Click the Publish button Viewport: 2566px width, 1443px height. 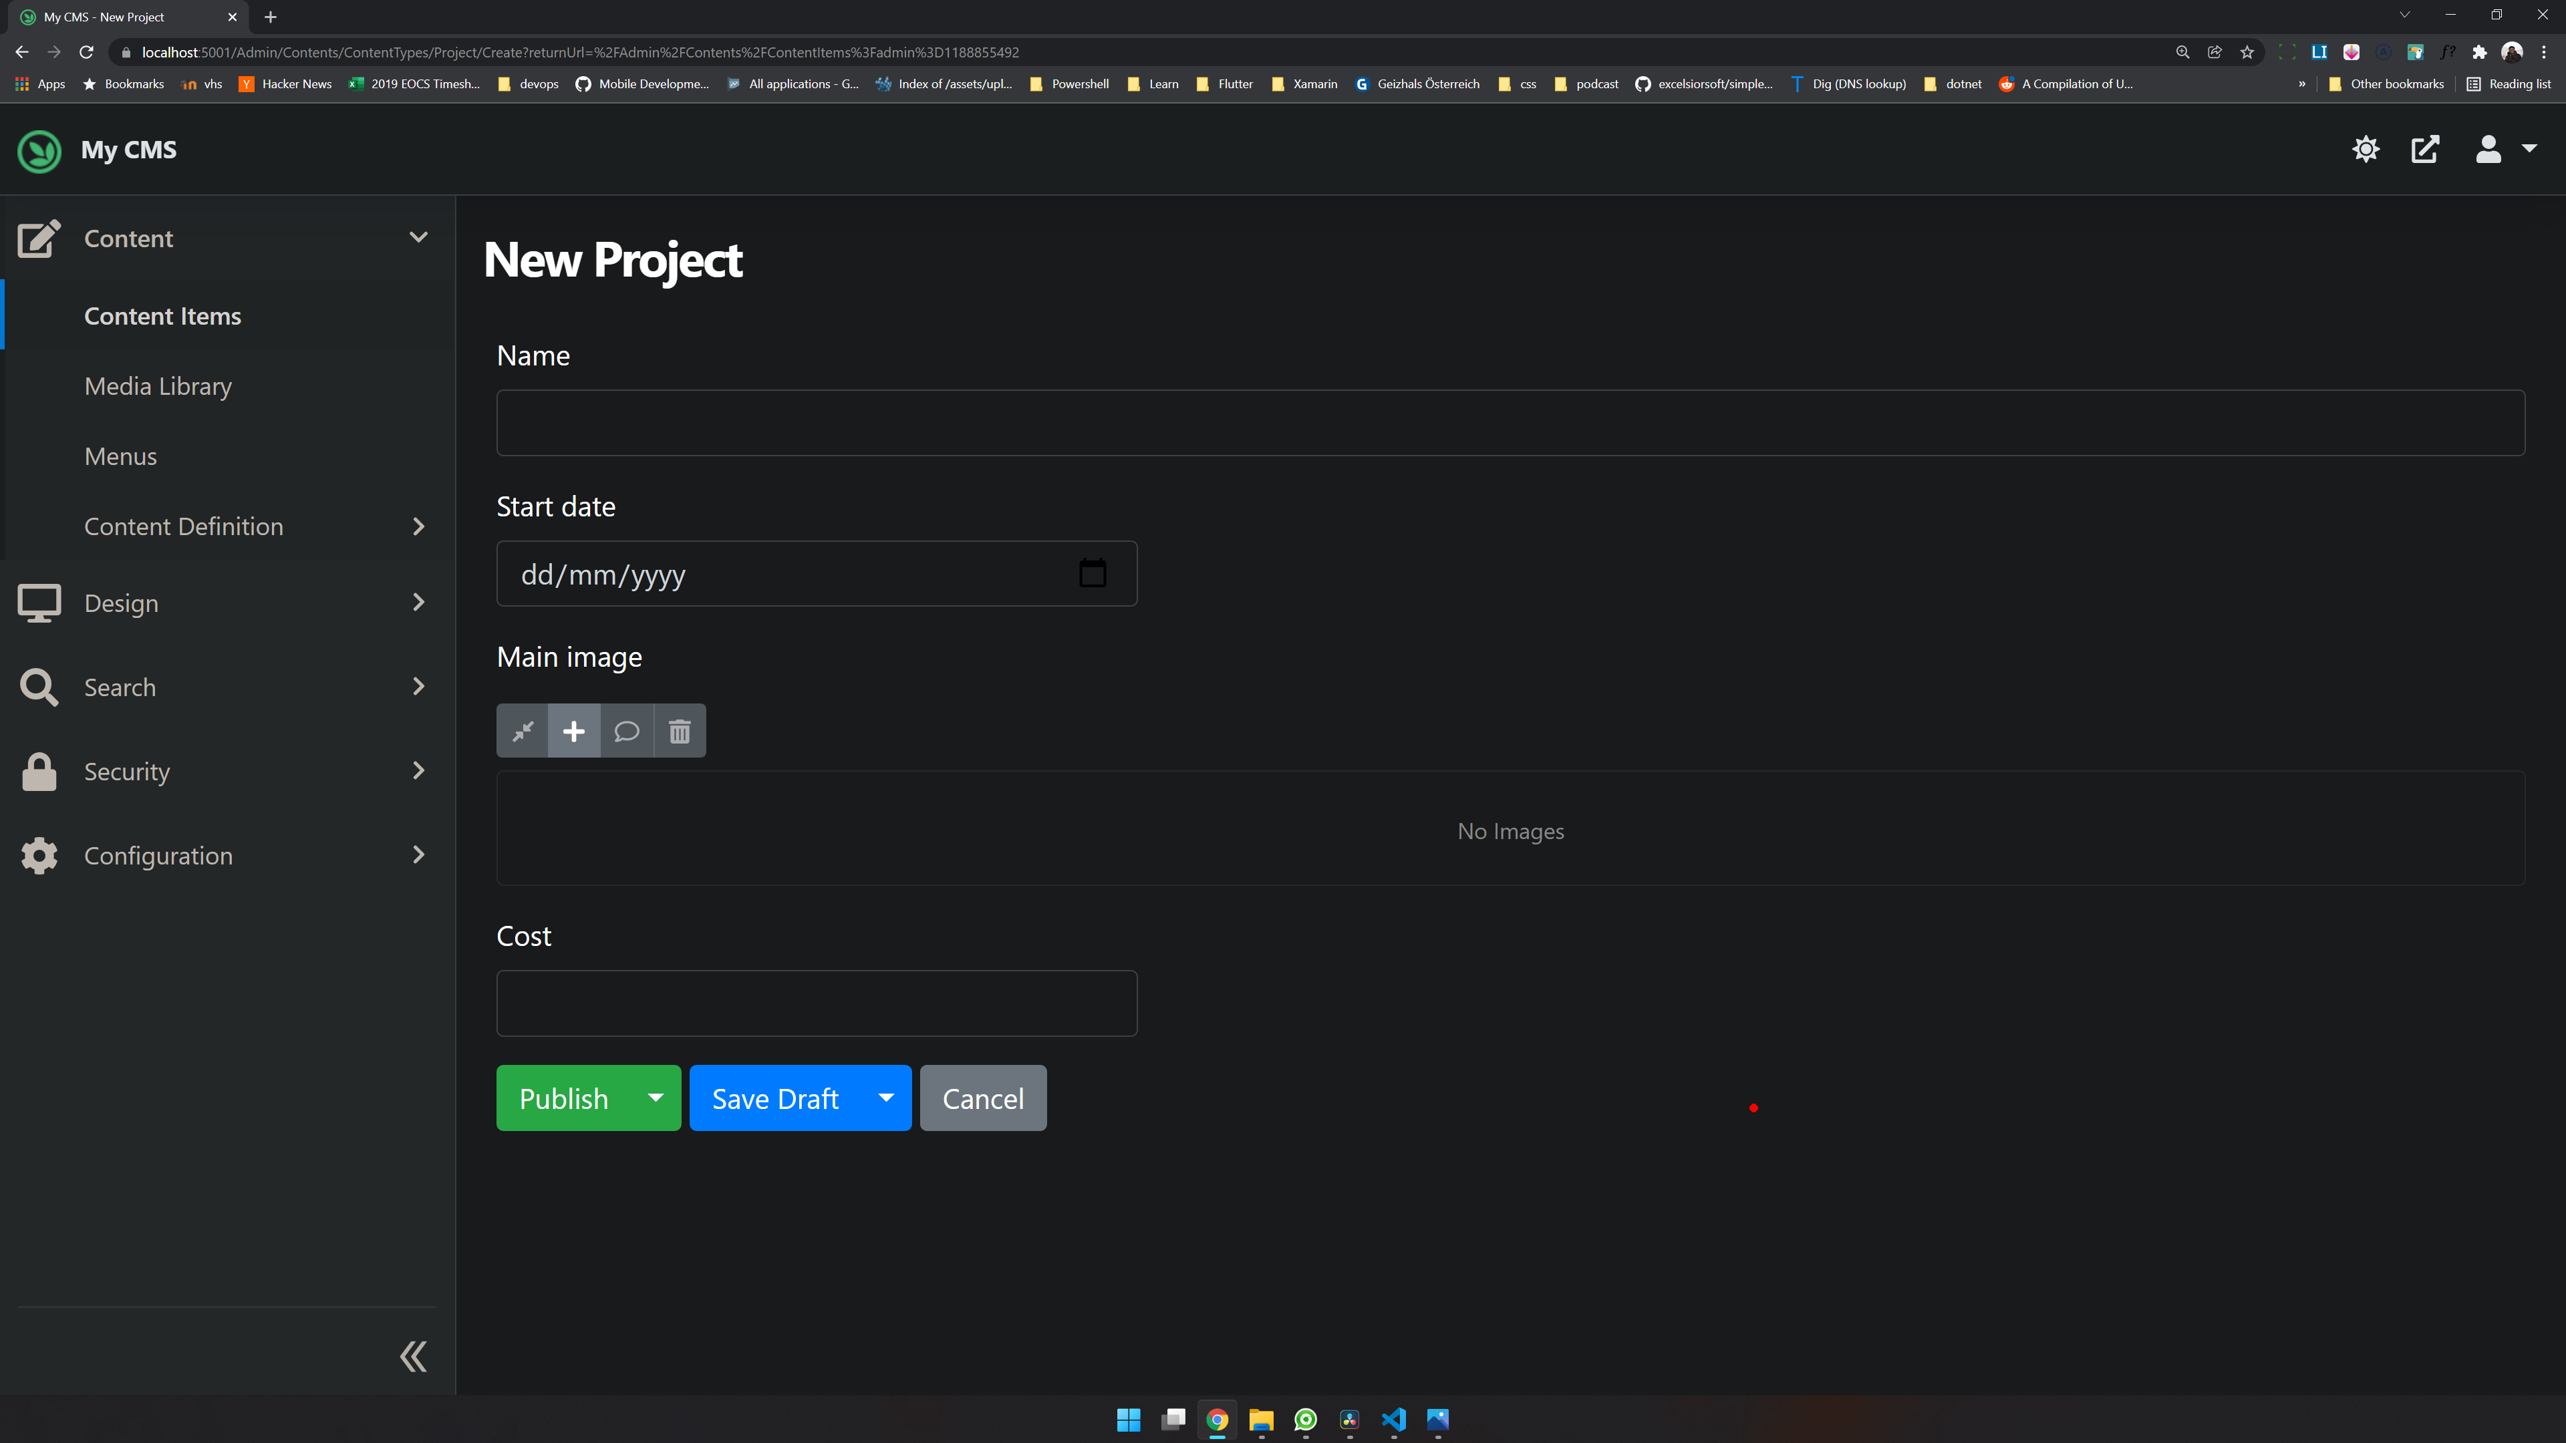coord(564,1098)
